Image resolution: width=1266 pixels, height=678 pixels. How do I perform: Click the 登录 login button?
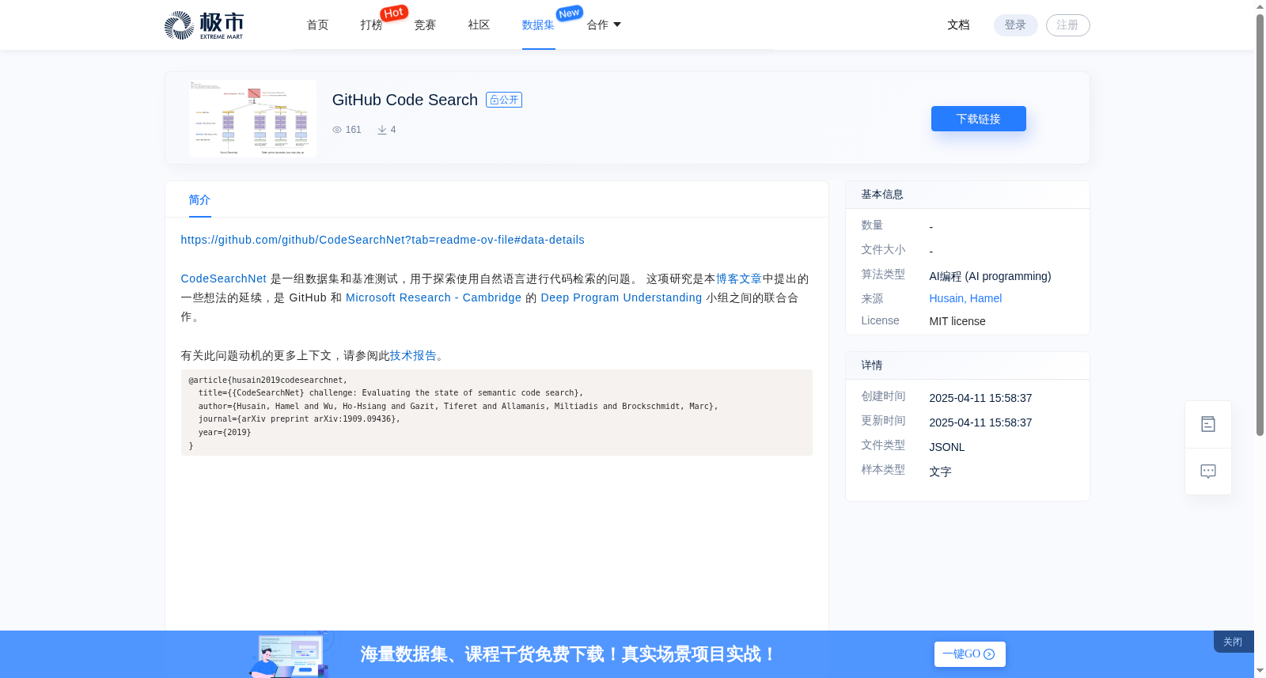[x=1015, y=25]
